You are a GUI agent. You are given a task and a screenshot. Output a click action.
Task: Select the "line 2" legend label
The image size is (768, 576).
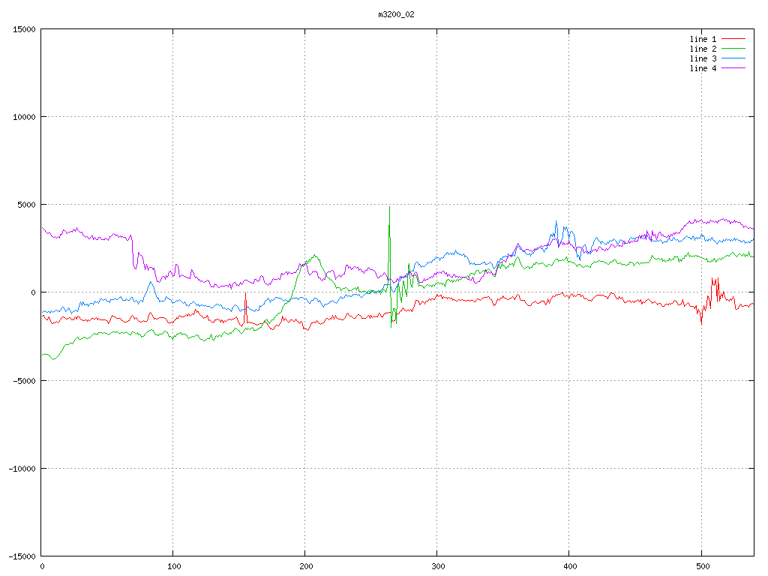click(703, 49)
